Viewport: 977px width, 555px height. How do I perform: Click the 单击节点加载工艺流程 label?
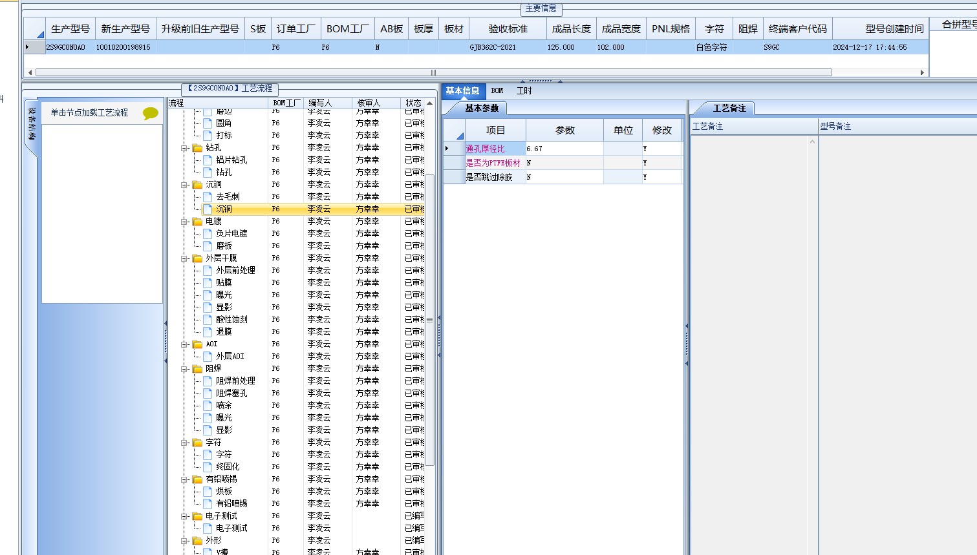[89, 113]
